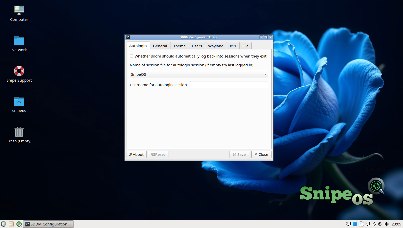Open the Theme tab

coord(179,46)
